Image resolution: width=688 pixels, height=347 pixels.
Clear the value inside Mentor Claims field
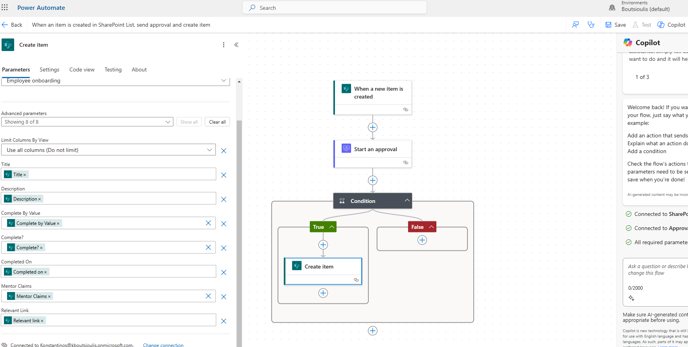pos(208,296)
